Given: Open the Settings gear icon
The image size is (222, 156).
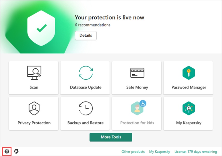Looking at the screenshot, I should [7, 151].
